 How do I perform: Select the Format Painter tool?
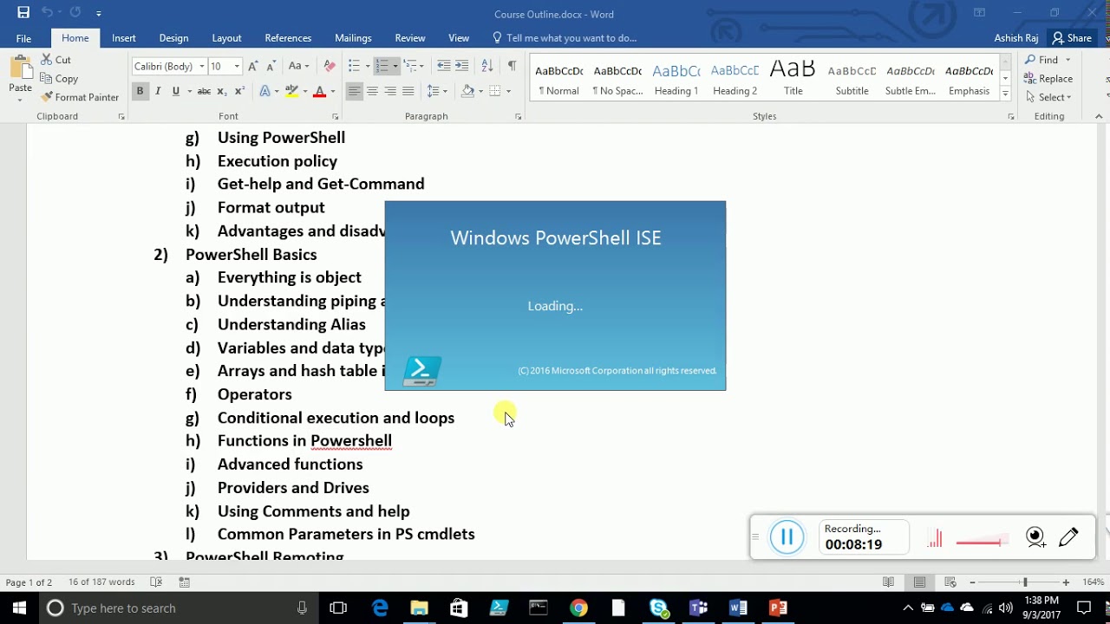coord(80,97)
